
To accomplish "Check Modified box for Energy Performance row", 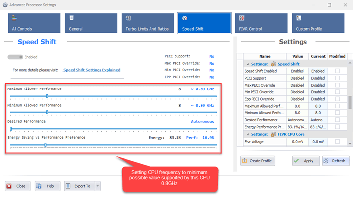I will coord(337,127).
